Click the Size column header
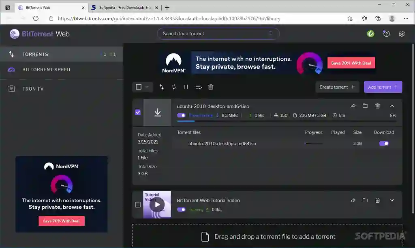Screen dimensions: 415x248 pyautogui.click(x=357, y=132)
